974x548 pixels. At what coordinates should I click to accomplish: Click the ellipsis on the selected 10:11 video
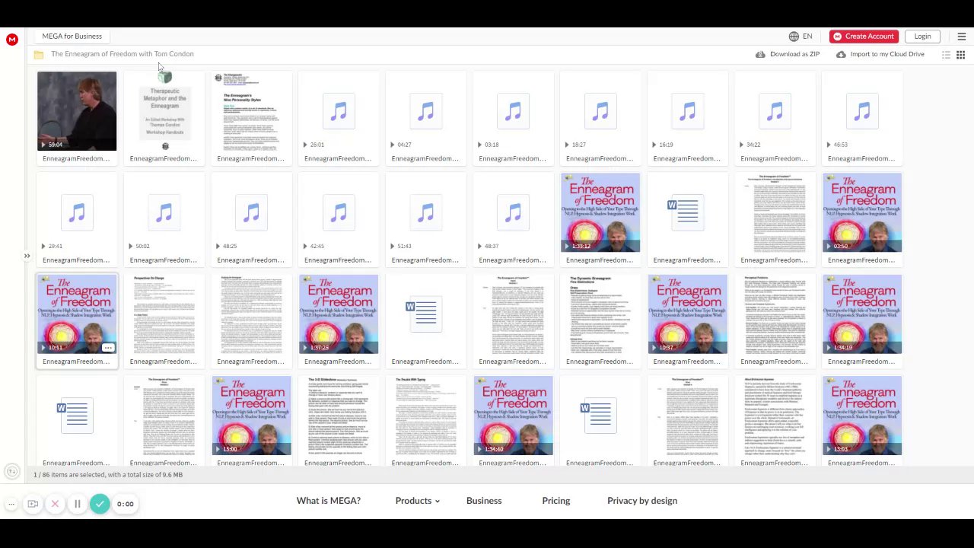[x=108, y=348]
